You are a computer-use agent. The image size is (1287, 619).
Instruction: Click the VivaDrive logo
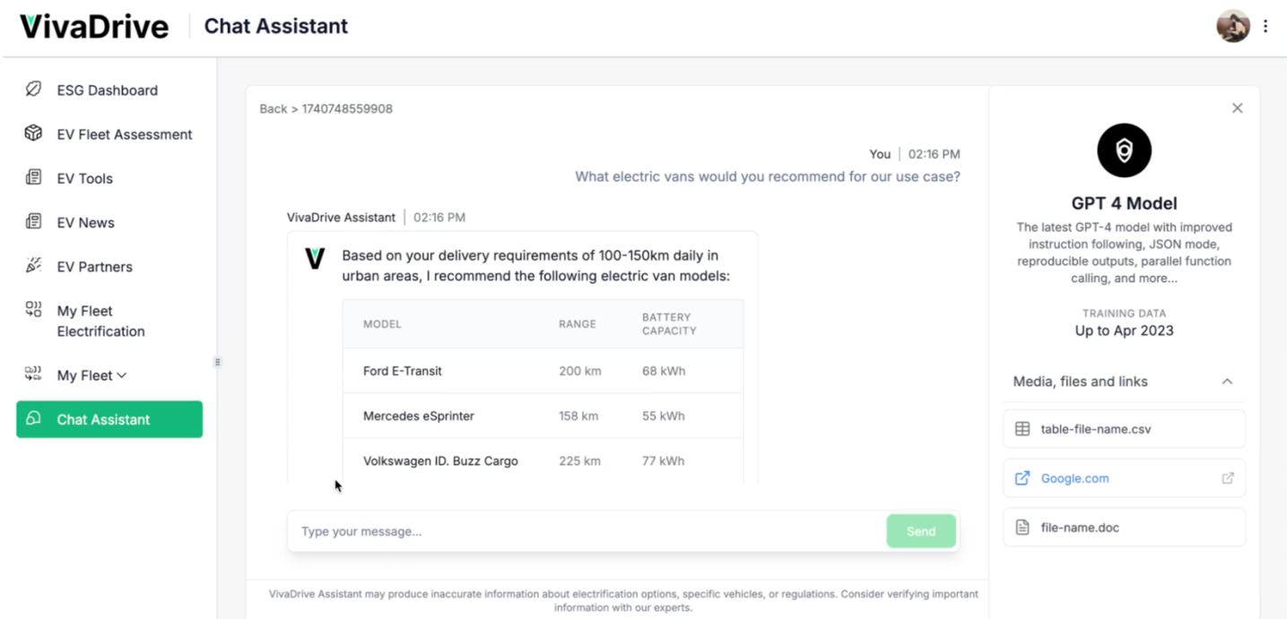[93, 26]
